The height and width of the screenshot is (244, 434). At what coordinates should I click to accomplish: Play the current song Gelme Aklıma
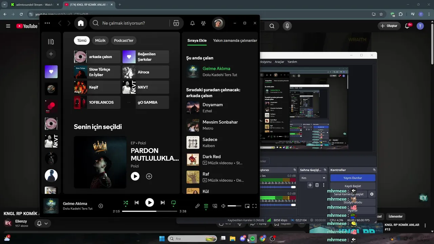click(x=150, y=203)
